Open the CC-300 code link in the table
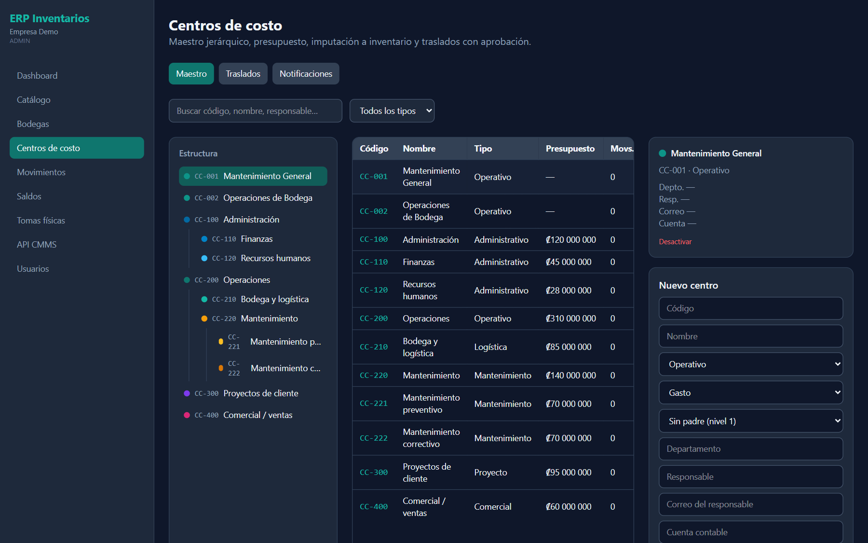The image size is (868, 543). 374,473
